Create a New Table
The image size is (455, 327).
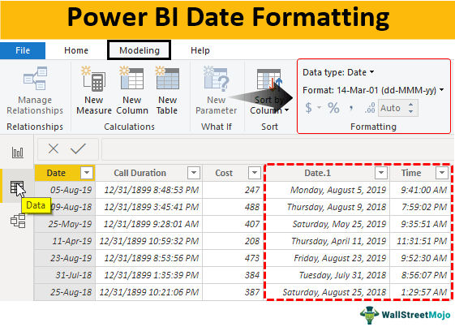coord(167,90)
